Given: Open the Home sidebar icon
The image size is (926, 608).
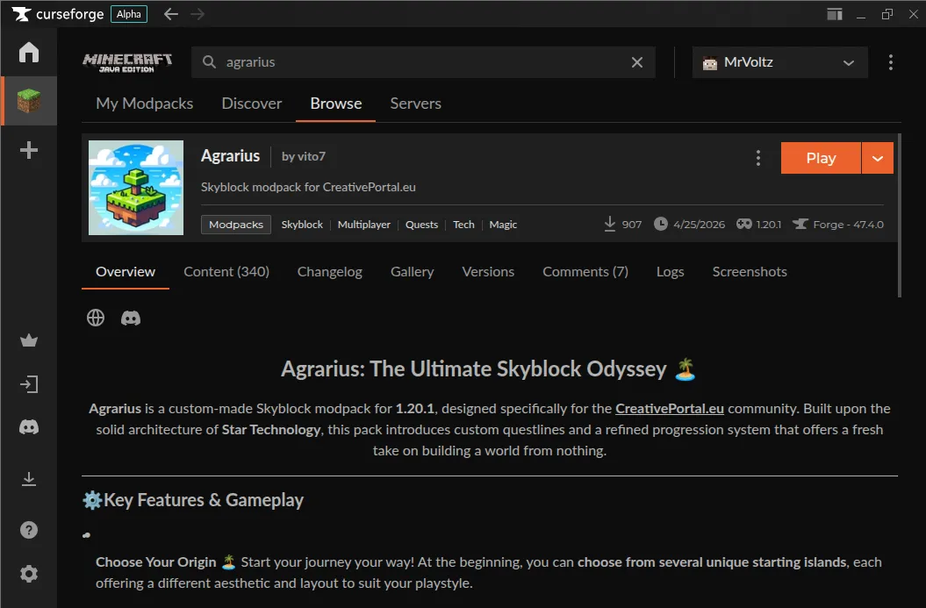Looking at the screenshot, I should 28,52.
